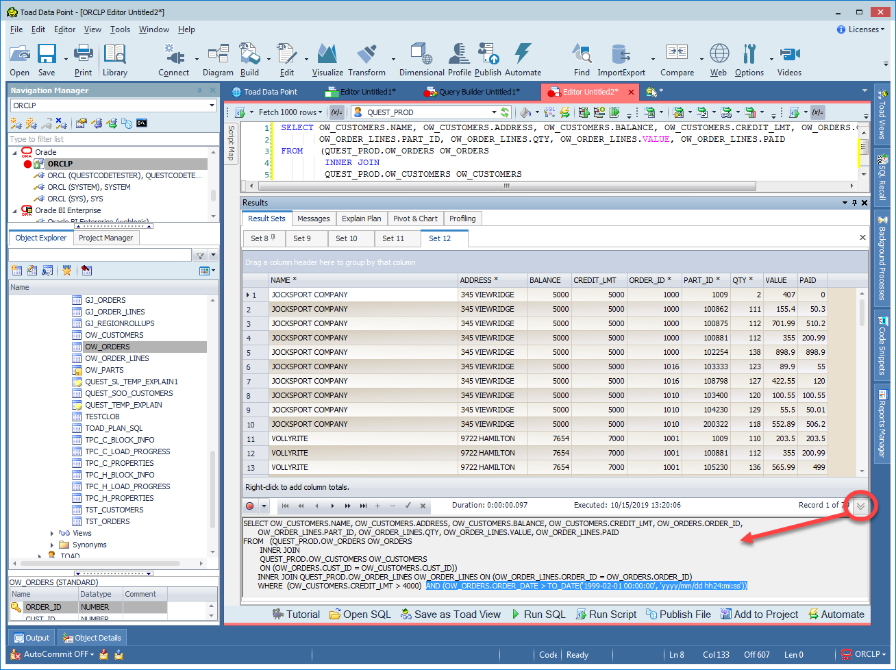
Task: Click Add to Project button
Action: coord(759,615)
